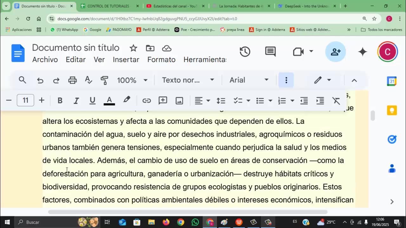Redo the last action

[x=56, y=80]
